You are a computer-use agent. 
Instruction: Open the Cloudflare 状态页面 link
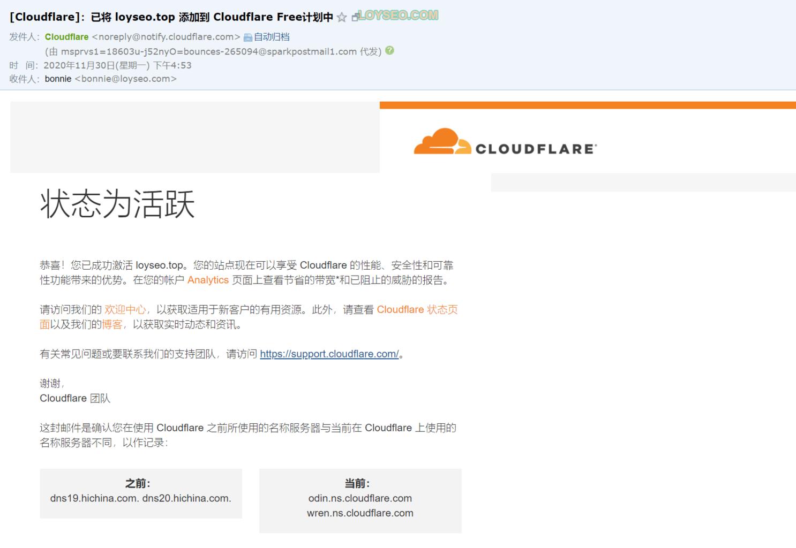[417, 309]
